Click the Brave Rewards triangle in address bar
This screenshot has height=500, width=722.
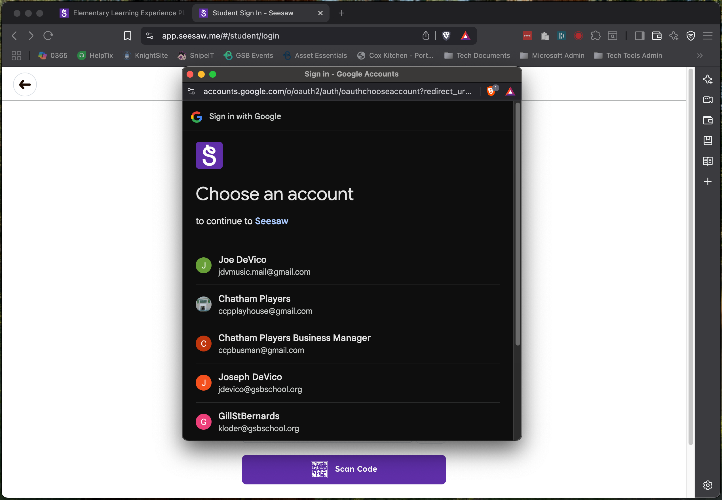click(465, 36)
